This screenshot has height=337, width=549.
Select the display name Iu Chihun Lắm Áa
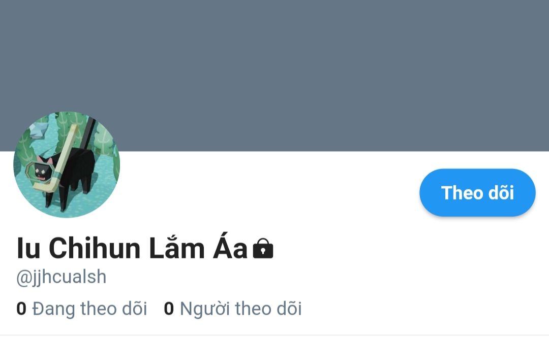point(132,248)
